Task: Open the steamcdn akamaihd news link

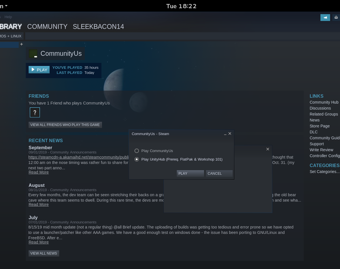Action: [x=78, y=157]
